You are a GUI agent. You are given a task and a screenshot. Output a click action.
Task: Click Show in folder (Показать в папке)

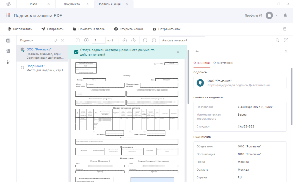point(89,29)
